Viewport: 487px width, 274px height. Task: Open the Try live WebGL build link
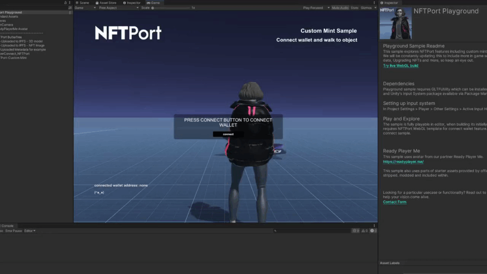(x=400, y=66)
